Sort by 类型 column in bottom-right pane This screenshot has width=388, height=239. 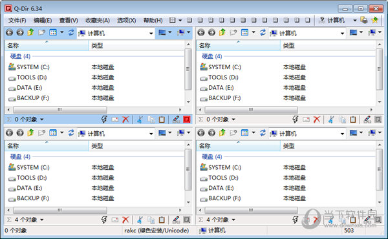328,146
